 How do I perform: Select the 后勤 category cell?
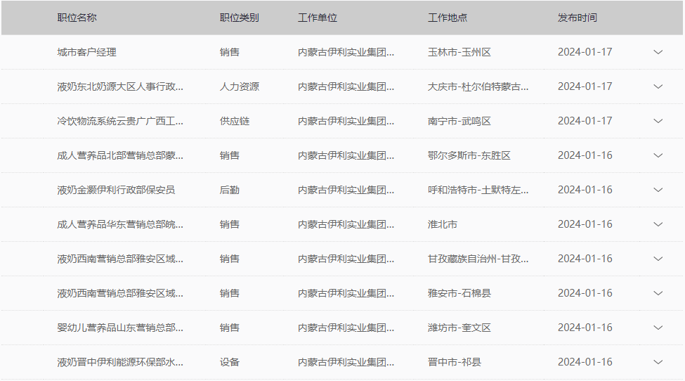(229, 190)
